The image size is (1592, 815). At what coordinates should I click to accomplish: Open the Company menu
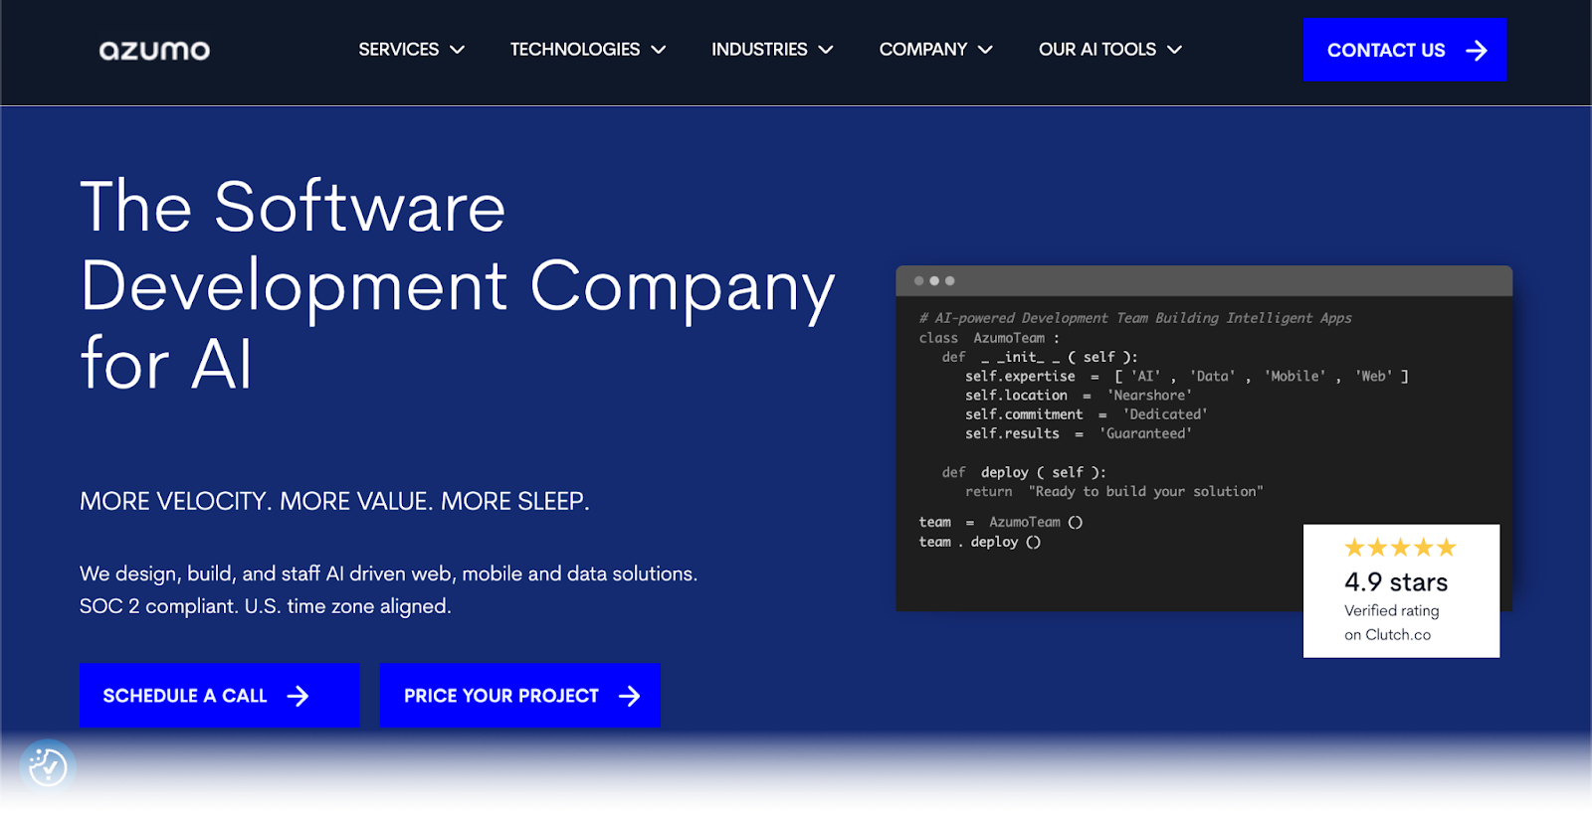[x=935, y=50]
